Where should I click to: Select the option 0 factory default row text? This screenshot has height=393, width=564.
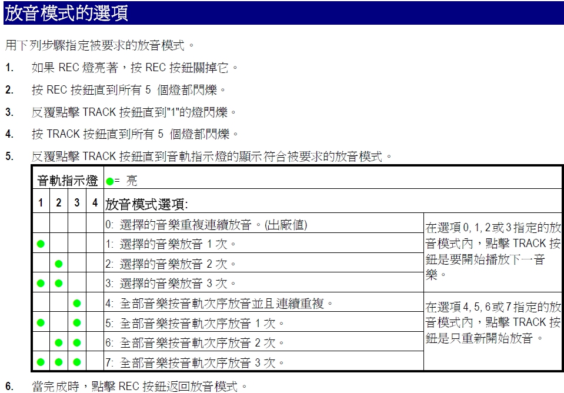[206, 224]
